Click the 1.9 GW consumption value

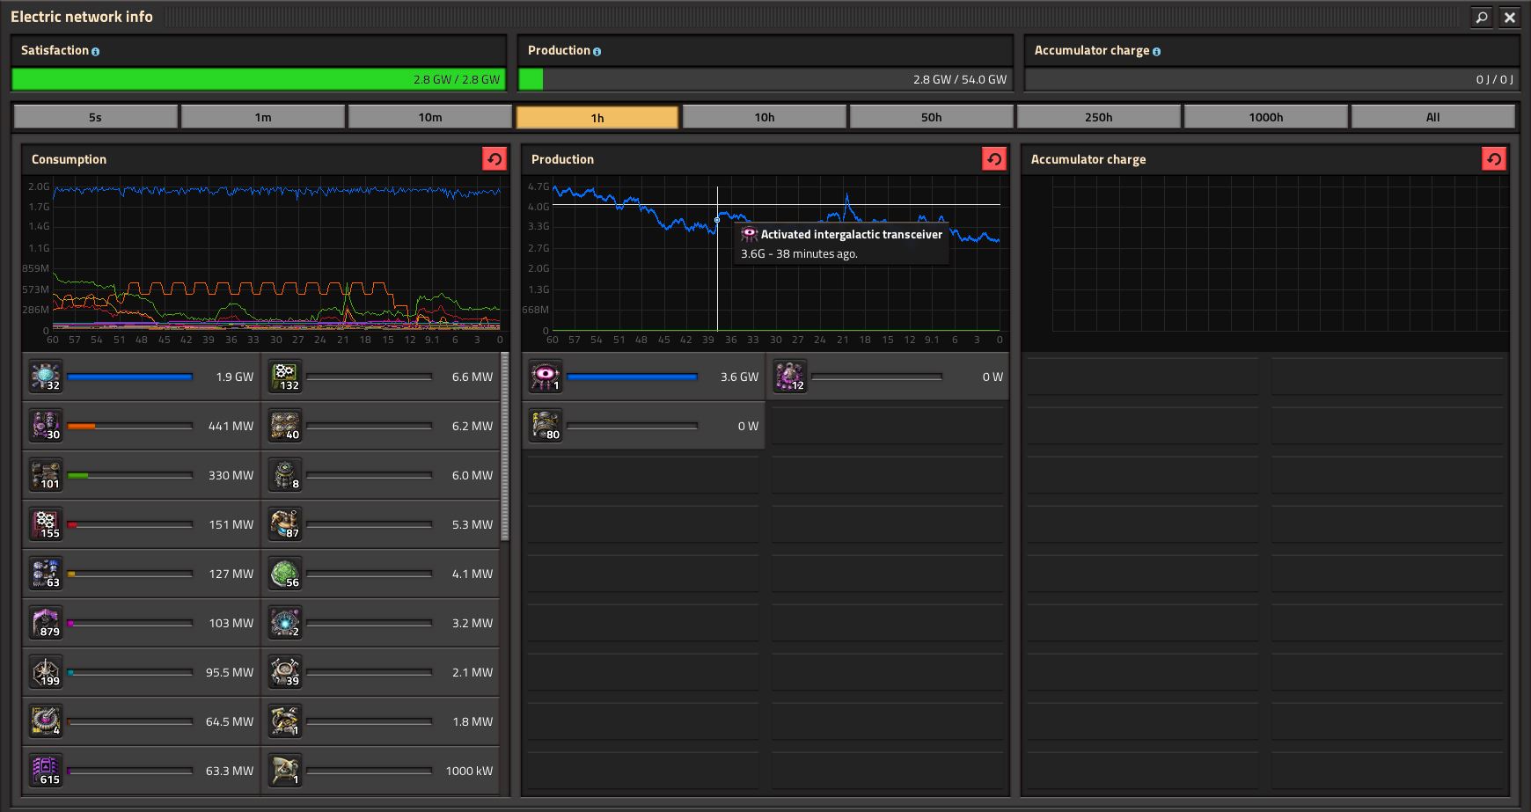pyautogui.click(x=234, y=377)
